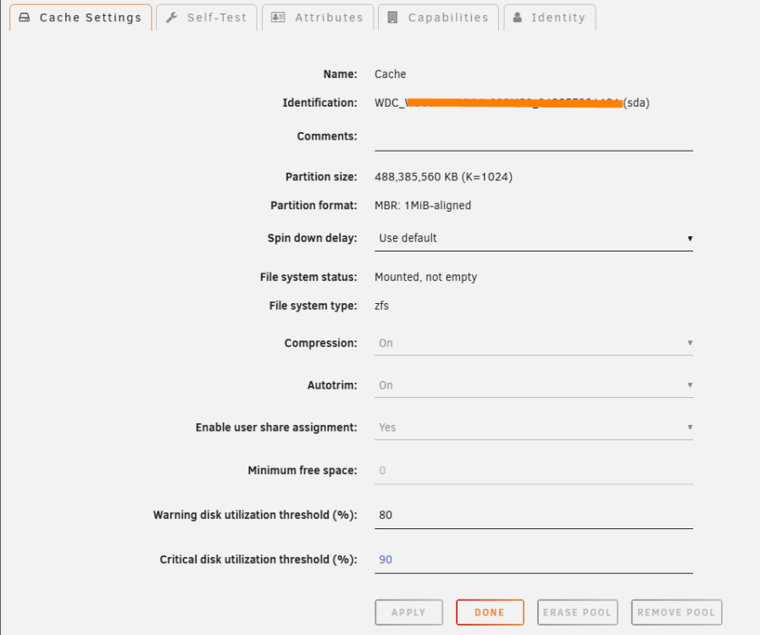The width and height of the screenshot is (760, 635).
Task: Focus the Minimum free space field
Action: click(x=534, y=471)
